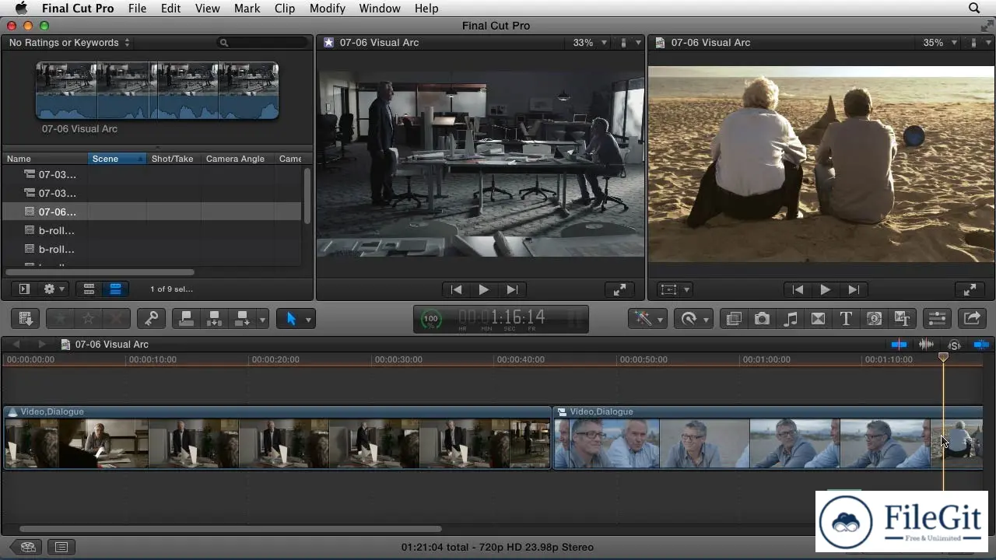The height and width of the screenshot is (560, 996).
Task: Switch browser to filmstrip view
Action: pos(89,289)
